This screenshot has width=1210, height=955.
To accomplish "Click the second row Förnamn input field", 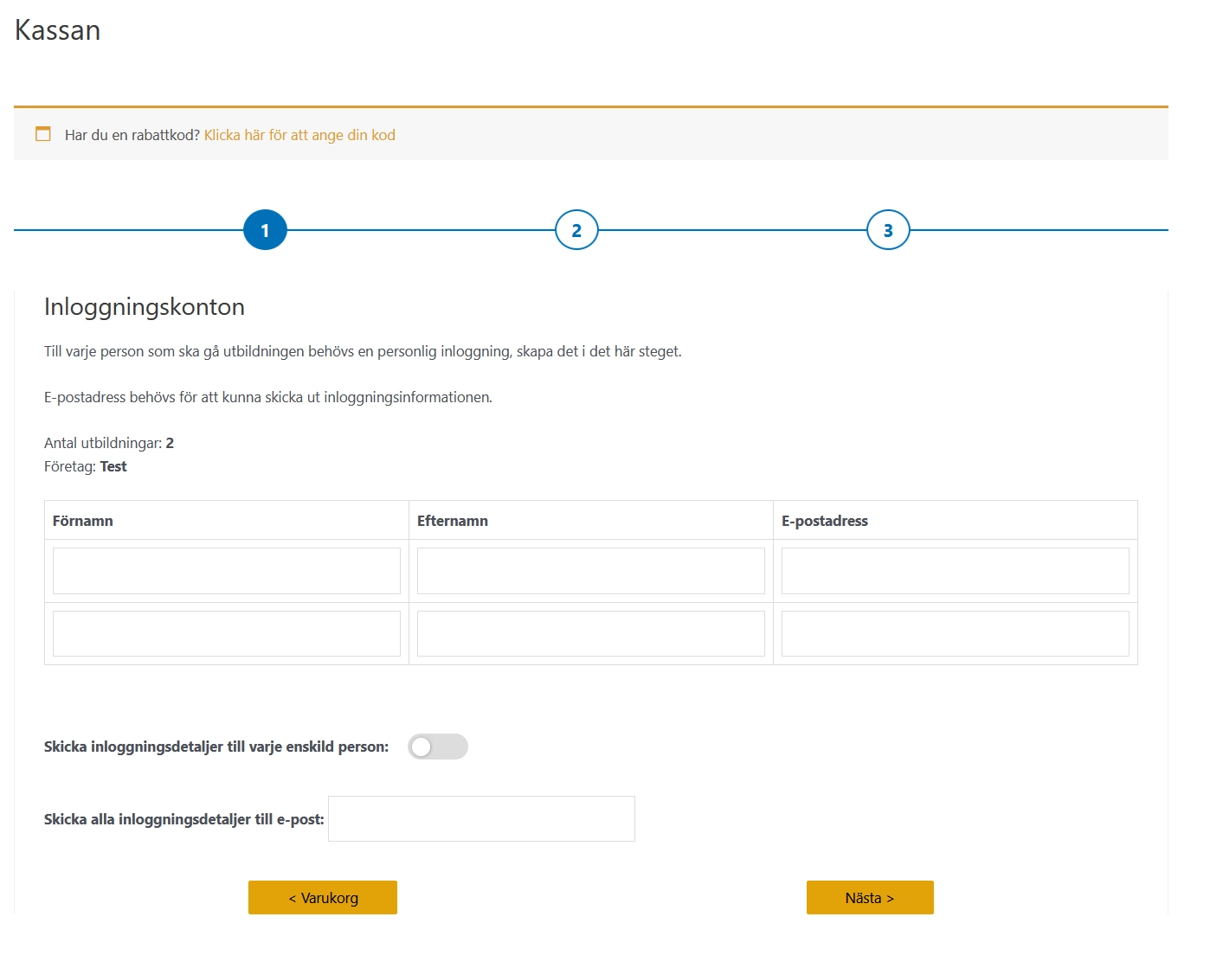I will (x=226, y=632).
